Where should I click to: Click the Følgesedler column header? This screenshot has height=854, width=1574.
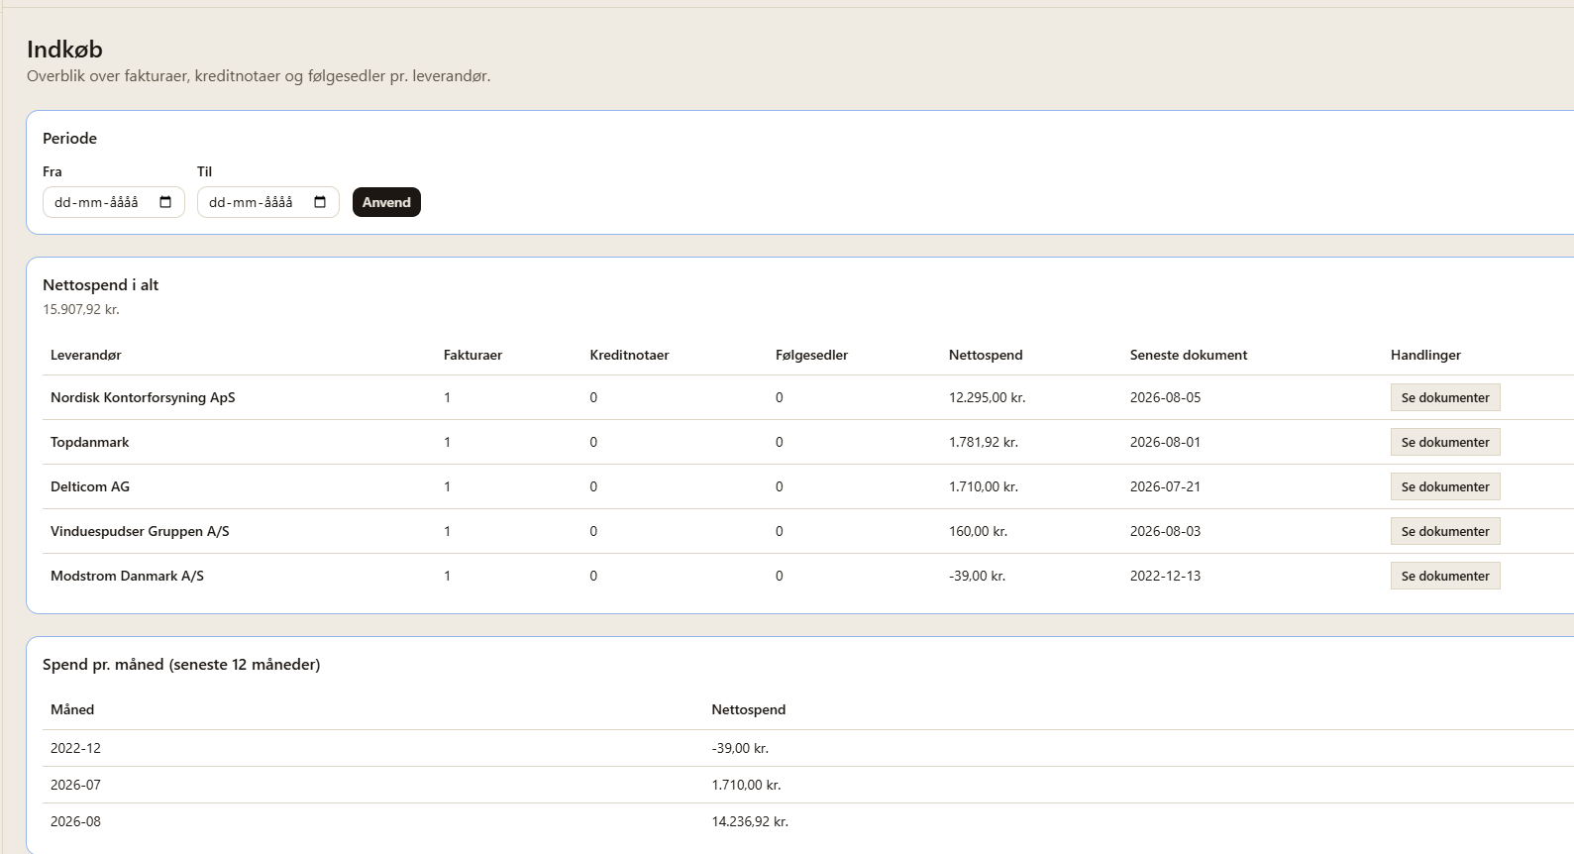[811, 355]
